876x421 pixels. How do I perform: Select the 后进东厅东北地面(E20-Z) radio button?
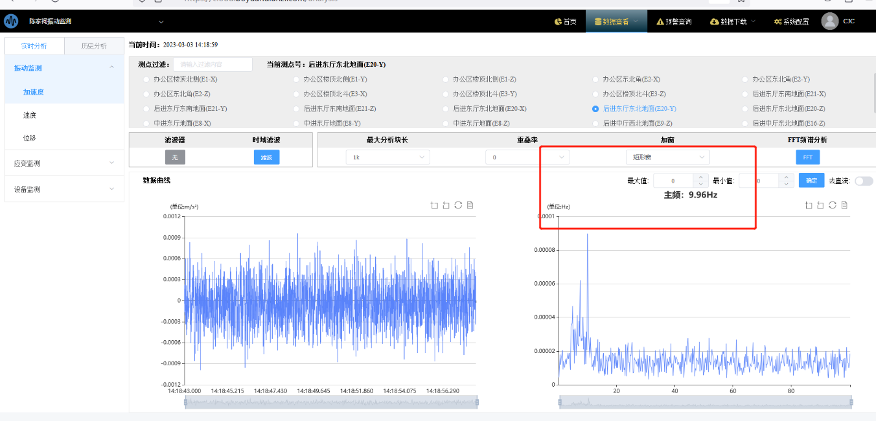[x=745, y=109]
